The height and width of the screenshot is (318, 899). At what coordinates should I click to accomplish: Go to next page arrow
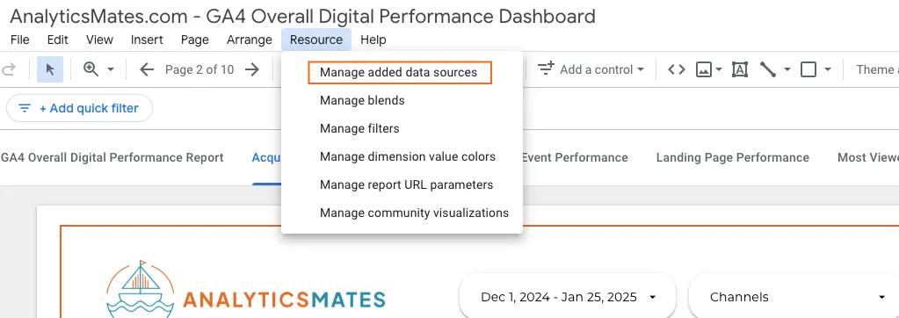(251, 70)
